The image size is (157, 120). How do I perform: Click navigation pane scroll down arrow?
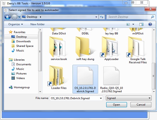point(40,92)
